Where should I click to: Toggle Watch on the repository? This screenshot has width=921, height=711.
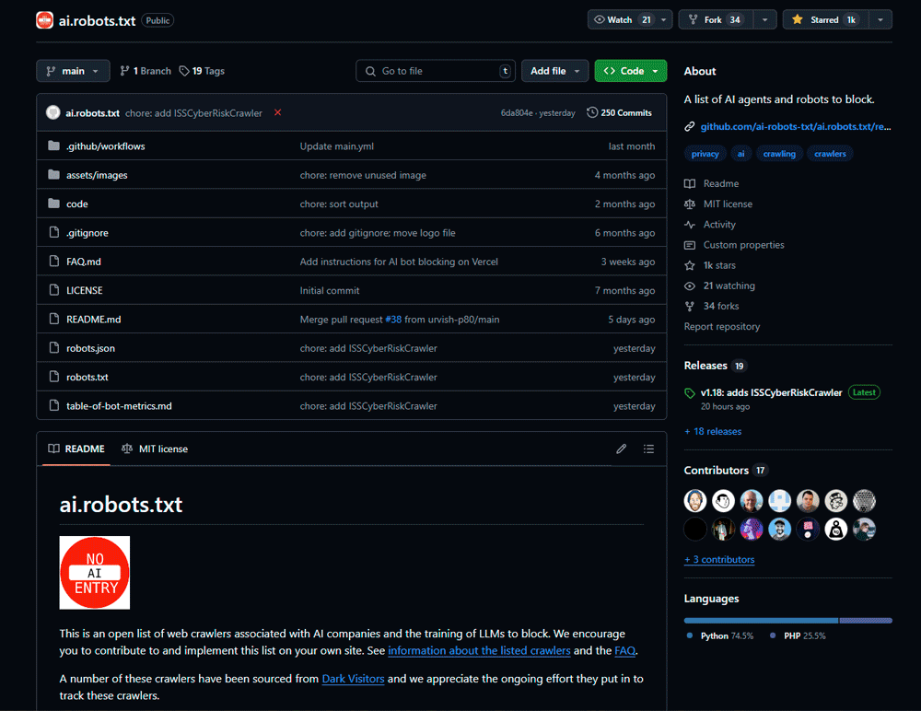pyautogui.click(x=623, y=20)
